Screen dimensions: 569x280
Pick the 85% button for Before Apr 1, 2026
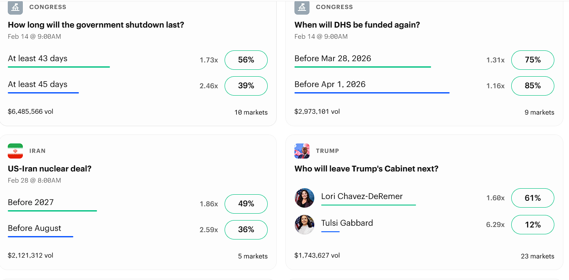pyautogui.click(x=532, y=86)
